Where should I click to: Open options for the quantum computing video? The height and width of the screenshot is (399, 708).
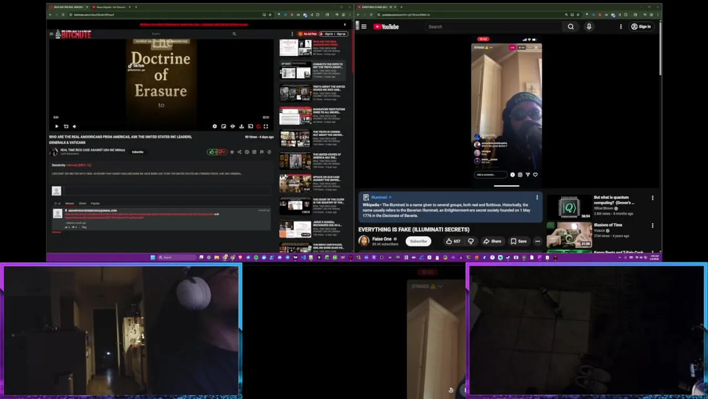click(653, 198)
